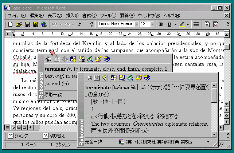Viewport: 234px width, 153px height.
Task: Open the 挿入(I) menu
Action: (x=72, y=16)
